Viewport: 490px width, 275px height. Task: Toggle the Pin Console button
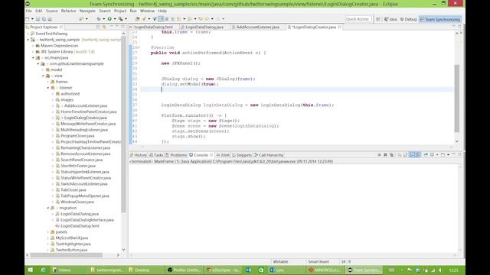(426, 154)
